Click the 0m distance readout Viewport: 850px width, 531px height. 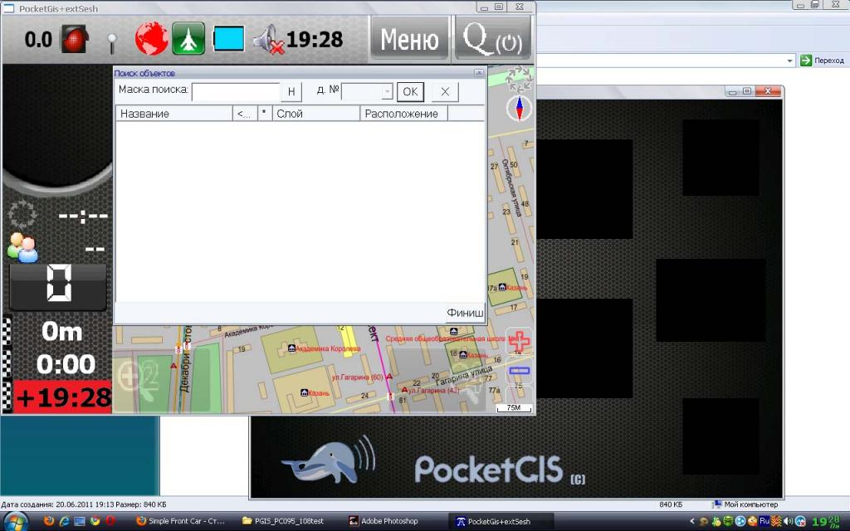[x=61, y=332]
